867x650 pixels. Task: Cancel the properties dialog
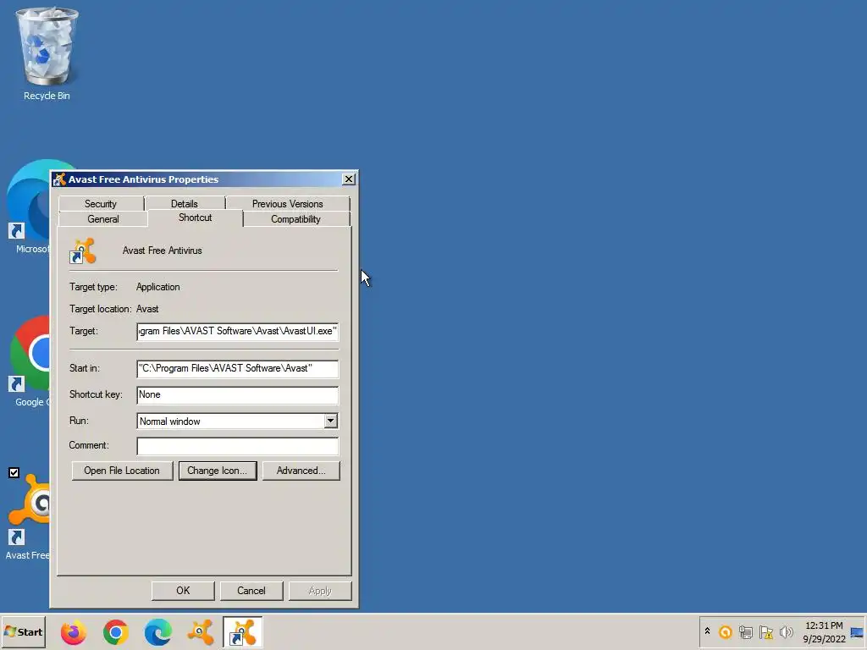pos(251,590)
